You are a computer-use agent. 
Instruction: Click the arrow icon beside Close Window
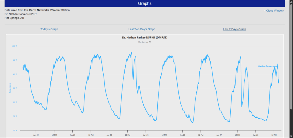click(x=264, y=11)
